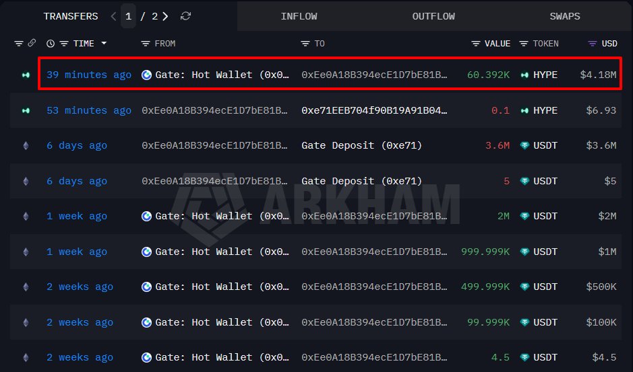This screenshot has width=633, height=372.
Task: Click the USDT icon in the 2M row
Action: 524,216
